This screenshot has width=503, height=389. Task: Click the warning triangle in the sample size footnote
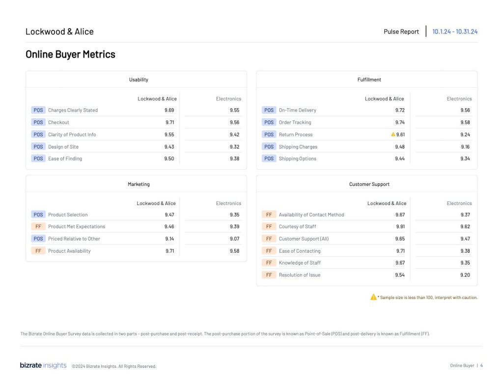click(373, 297)
